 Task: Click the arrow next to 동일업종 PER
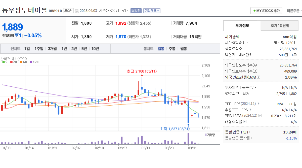pos(250,132)
